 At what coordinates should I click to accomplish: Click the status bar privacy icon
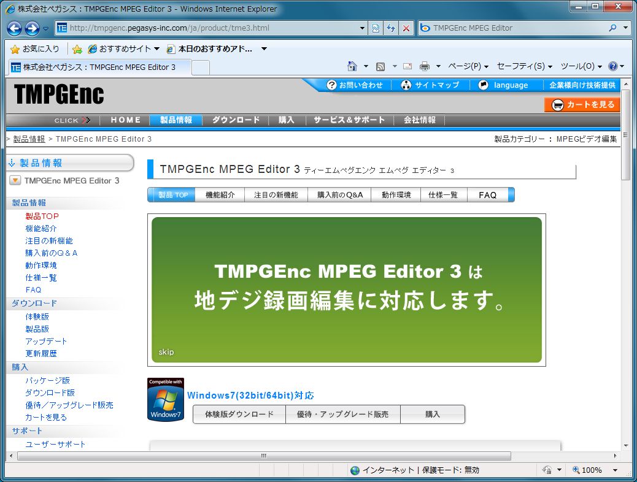tap(547, 470)
